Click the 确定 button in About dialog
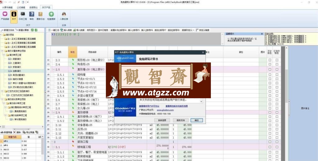This screenshot has height=161, width=318. 197,120
